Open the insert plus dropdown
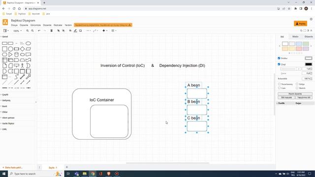Screen dimensions: 315x177 pyautogui.click(x=105, y=30)
